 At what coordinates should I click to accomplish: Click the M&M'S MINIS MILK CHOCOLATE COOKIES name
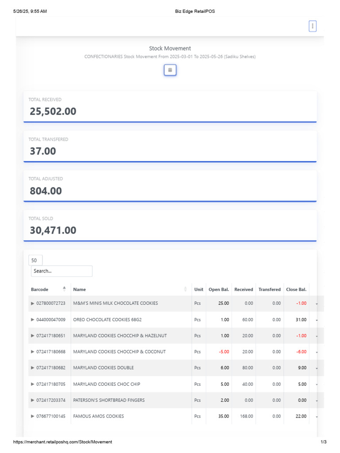[x=116, y=303]
